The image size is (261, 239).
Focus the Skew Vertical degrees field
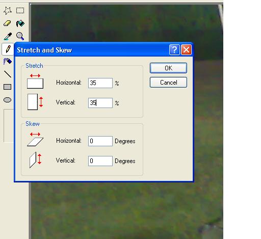pyautogui.click(x=100, y=161)
